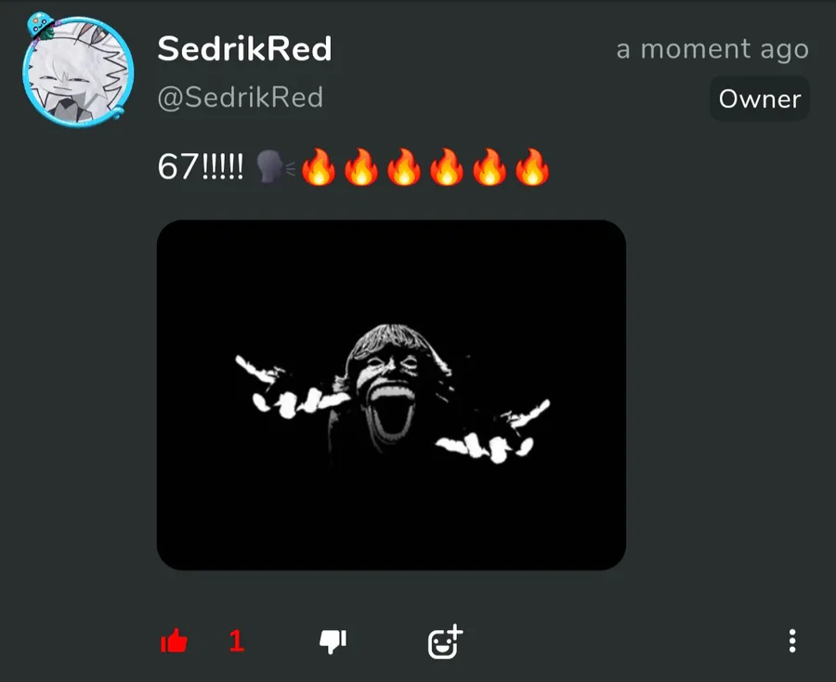Click the Owner badge
836x682 pixels.
click(759, 98)
